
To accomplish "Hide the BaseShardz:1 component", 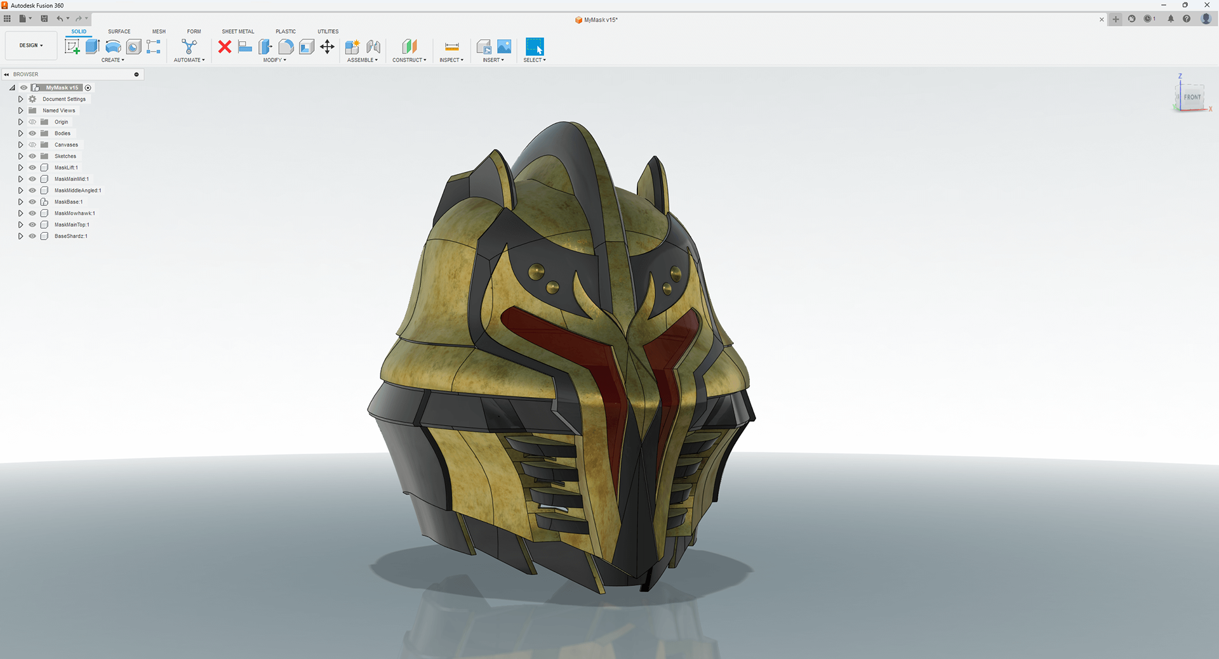I will pos(32,236).
